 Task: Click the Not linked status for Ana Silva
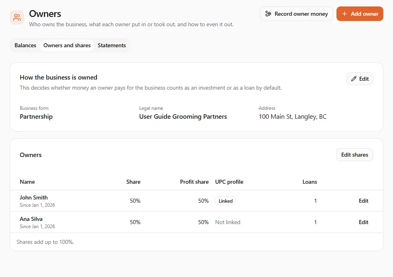point(227,222)
